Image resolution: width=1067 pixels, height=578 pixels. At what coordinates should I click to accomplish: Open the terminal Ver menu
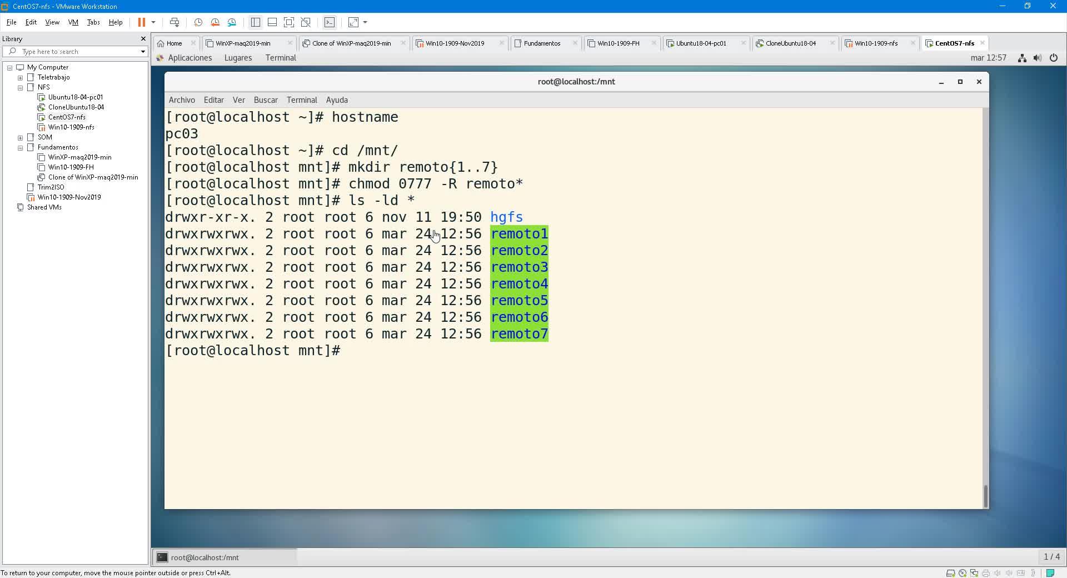point(239,100)
